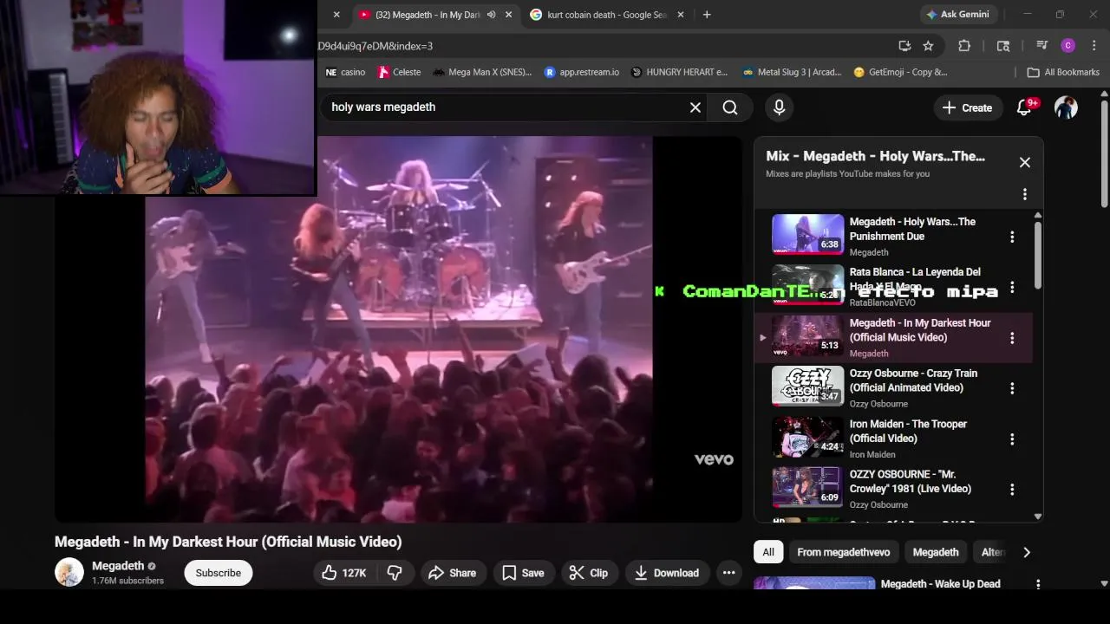Dislike the Megadeth video
Image resolution: width=1110 pixels, height=624 pixels.
pos(395,573)
